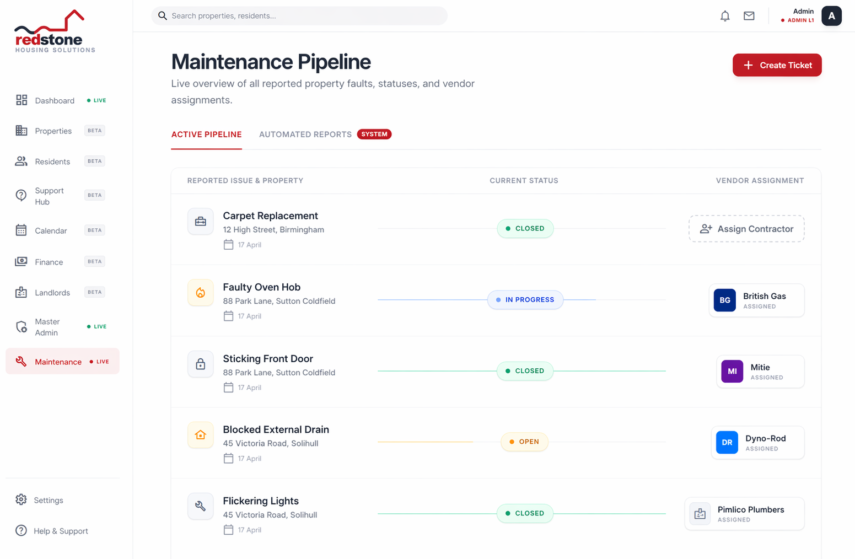Select the Active Pipeline tab
Screen dimensions: 855x559
206,134
